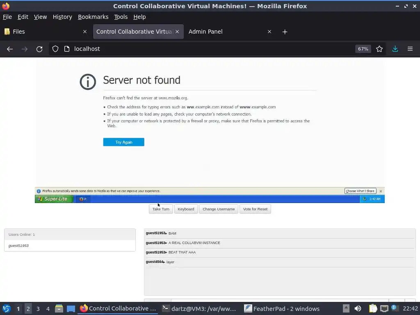Click Choose What I Share in VM
The height and width of the screenshot is (315, 420).
point(360,191)
